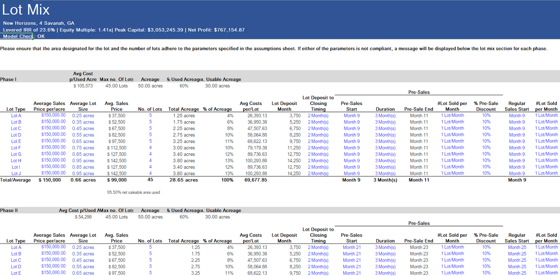Select the 95.50% net saleable area note
560x276 pixels.
(133, 192)
